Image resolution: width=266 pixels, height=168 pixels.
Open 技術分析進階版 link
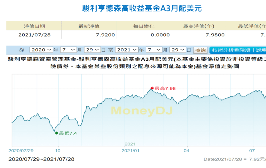point(231,50)
